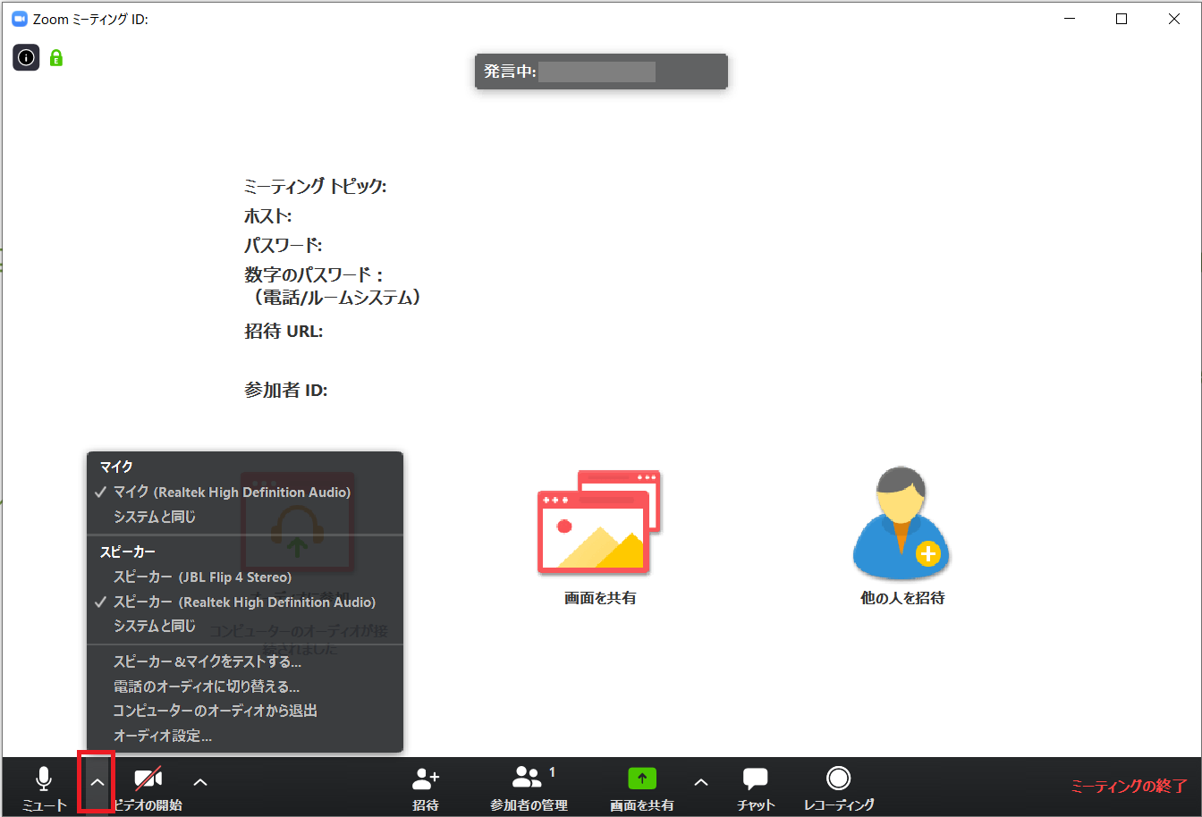The image size is (1202, 817).
Task: Open the video options chevron
Action: point(199,780)
